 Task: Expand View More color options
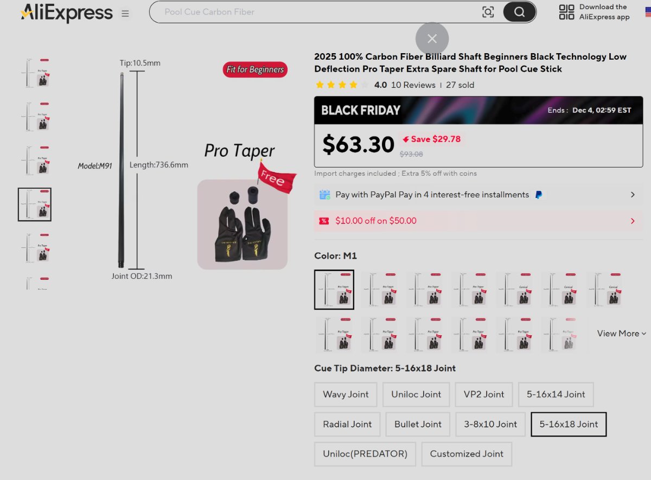621,334
